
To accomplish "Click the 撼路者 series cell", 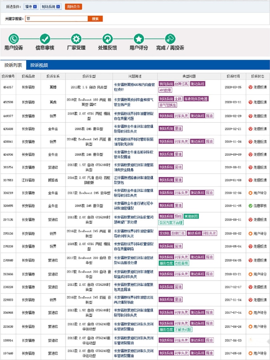I will (x=53, y=180).
